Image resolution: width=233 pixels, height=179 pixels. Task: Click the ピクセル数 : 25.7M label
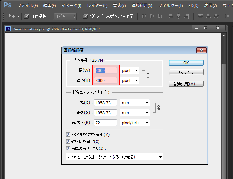[x=87, y=60]
